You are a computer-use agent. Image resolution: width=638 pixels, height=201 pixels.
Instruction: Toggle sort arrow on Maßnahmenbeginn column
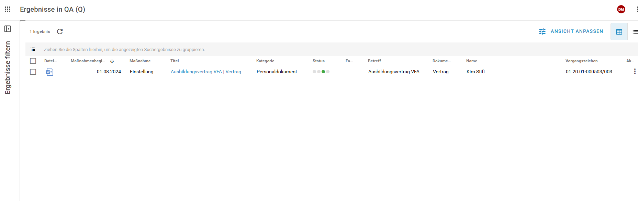112,61
